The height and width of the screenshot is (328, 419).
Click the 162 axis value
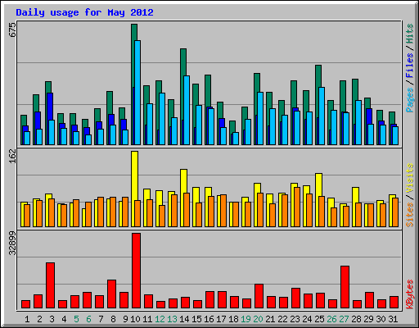click(13, 157)
